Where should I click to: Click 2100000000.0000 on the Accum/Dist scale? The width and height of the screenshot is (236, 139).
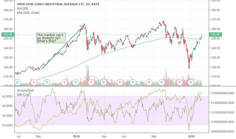[223, 122]
